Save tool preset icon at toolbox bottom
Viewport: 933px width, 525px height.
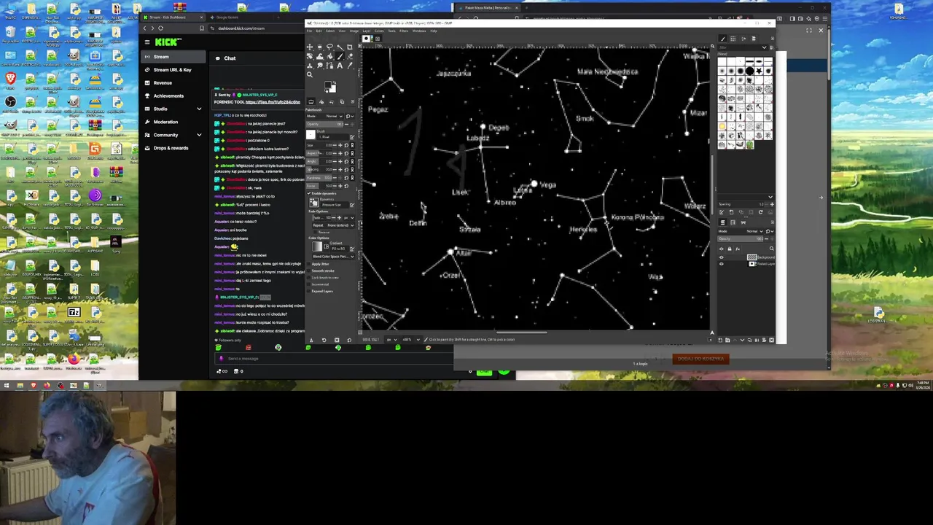tap(311, 340)
